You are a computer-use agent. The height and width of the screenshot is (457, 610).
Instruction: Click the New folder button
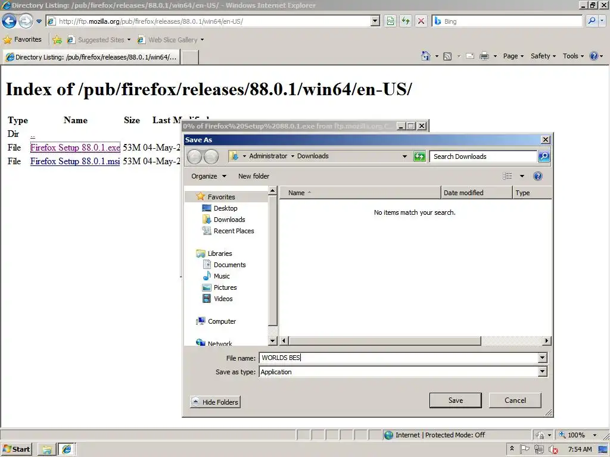(x=254, y=176)
